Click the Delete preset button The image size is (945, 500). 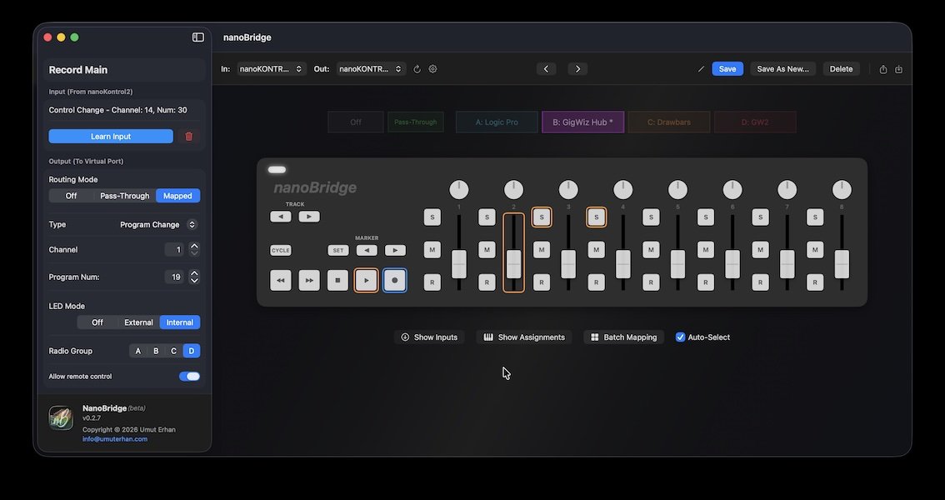(842, 69)
